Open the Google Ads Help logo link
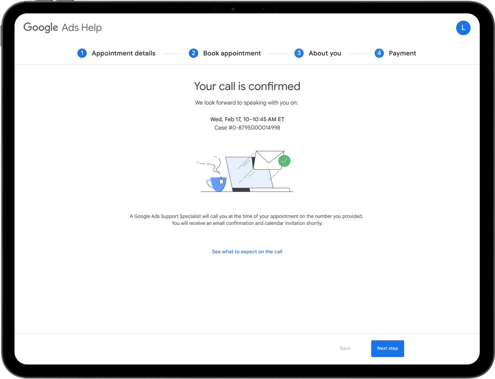 click(x=63, y=28)
